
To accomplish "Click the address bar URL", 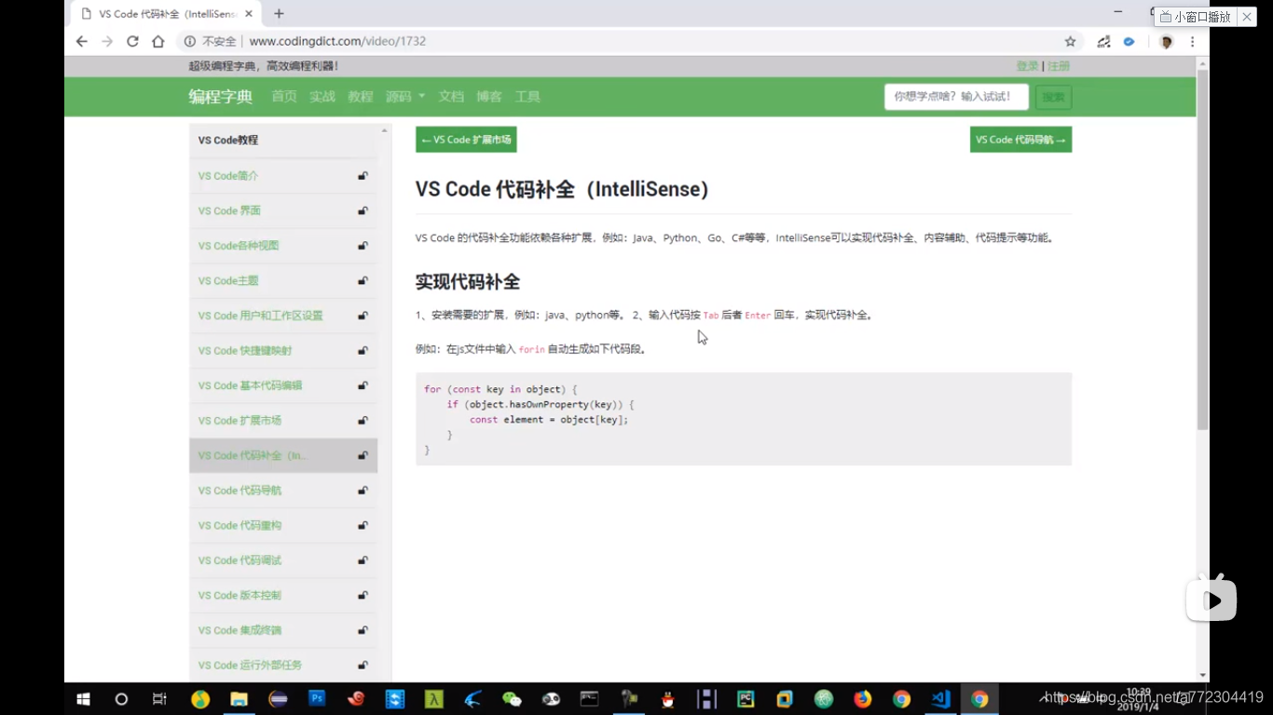I will point(337,41).
